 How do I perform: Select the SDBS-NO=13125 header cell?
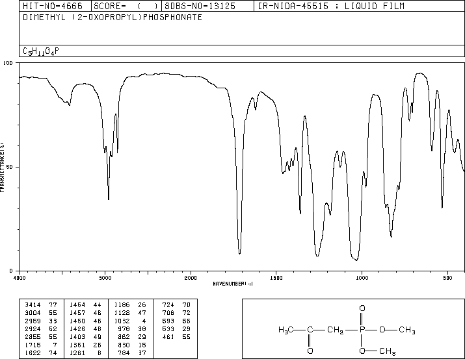[x=207, y=6]
